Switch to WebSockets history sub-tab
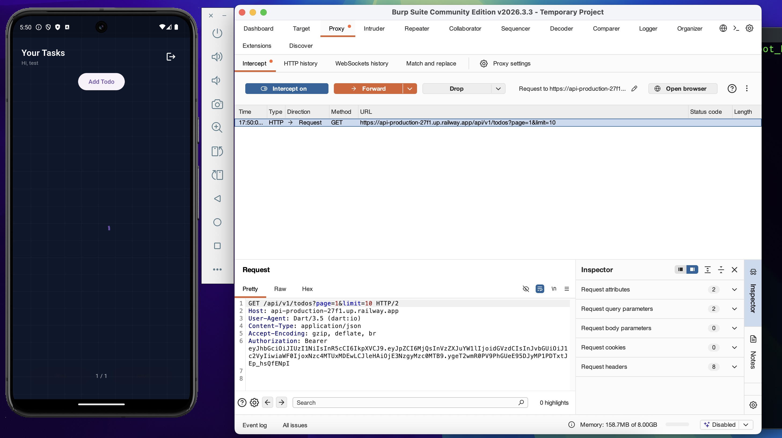This screenshot has width=782, height=438. pyautogui.click(x=361, y=63)
